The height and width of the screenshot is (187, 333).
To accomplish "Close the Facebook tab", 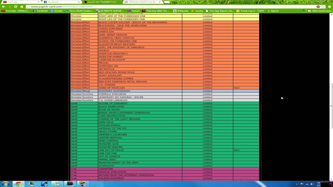I will tap(79, 2).
